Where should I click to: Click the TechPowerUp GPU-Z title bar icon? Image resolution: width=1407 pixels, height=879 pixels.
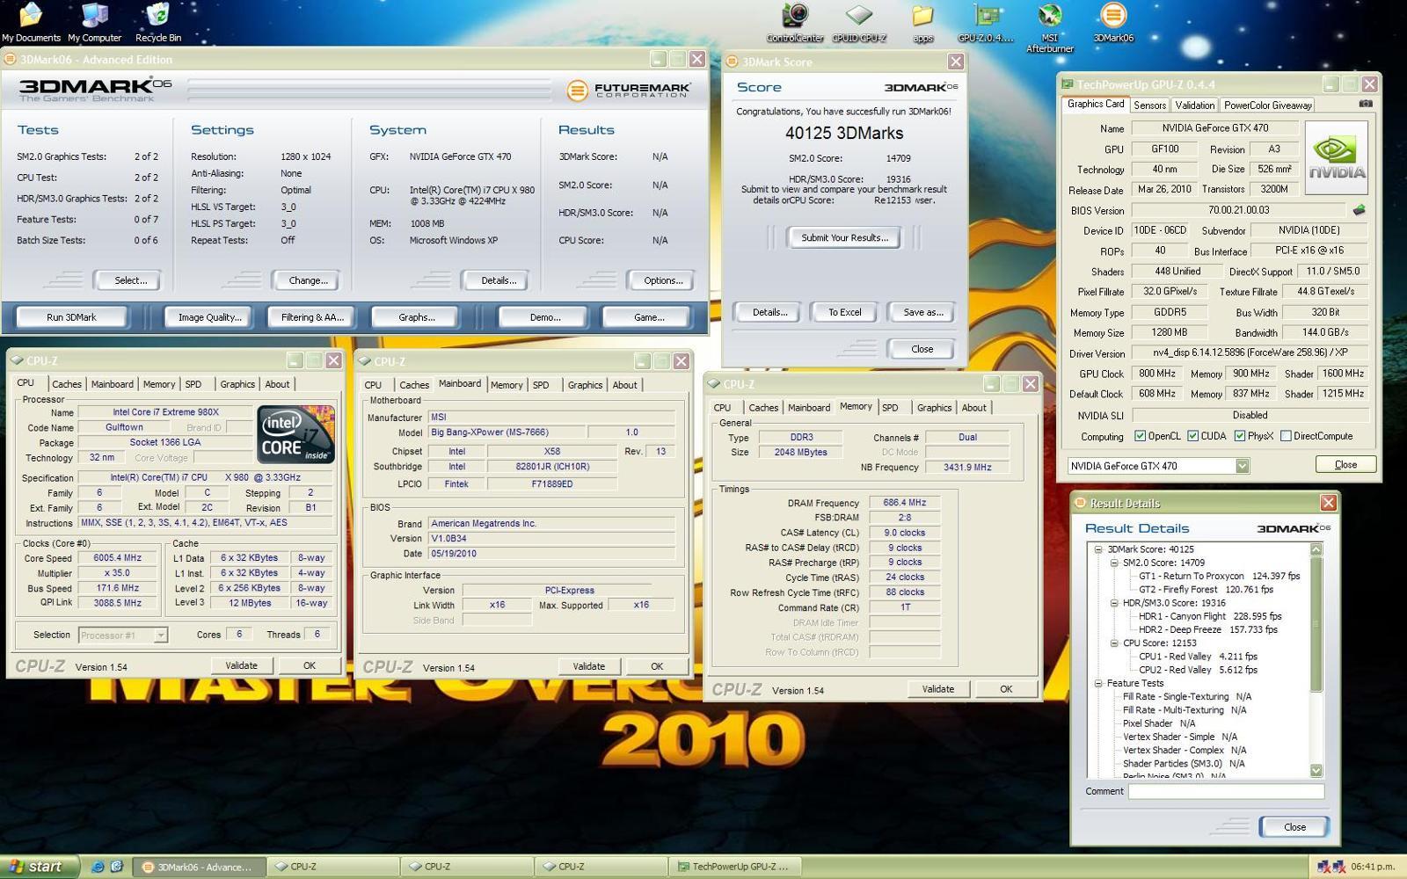point(1068,84)
